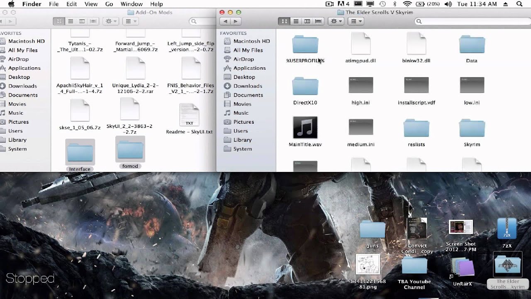Select the FNIS_Behavior_Files archive
The width and height of the screenshot is (531, 299).
coord(191,68)
